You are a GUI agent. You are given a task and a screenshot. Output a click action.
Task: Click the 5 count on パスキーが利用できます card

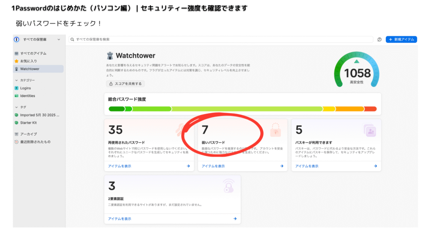pyautogui.click(x=299, y=130)
